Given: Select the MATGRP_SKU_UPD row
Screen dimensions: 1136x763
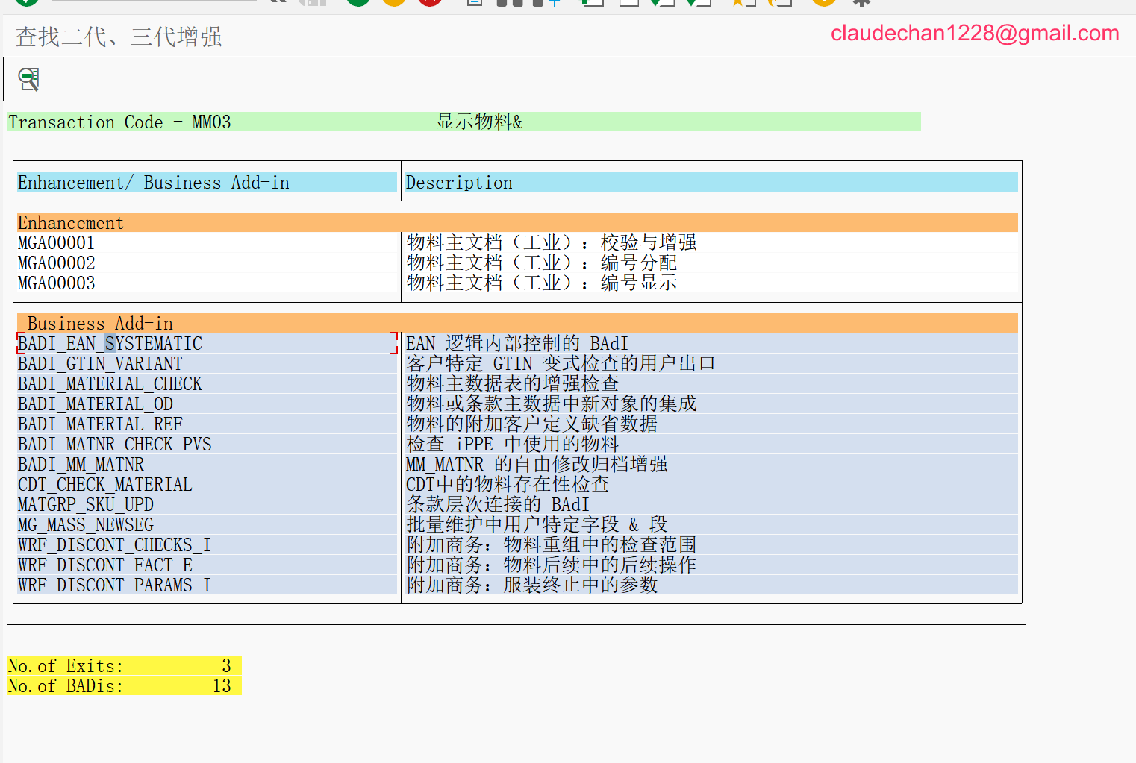Looking at the screenshot, I should tap(86, 505).
